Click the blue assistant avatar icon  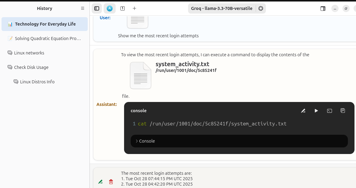pos(110,8)
